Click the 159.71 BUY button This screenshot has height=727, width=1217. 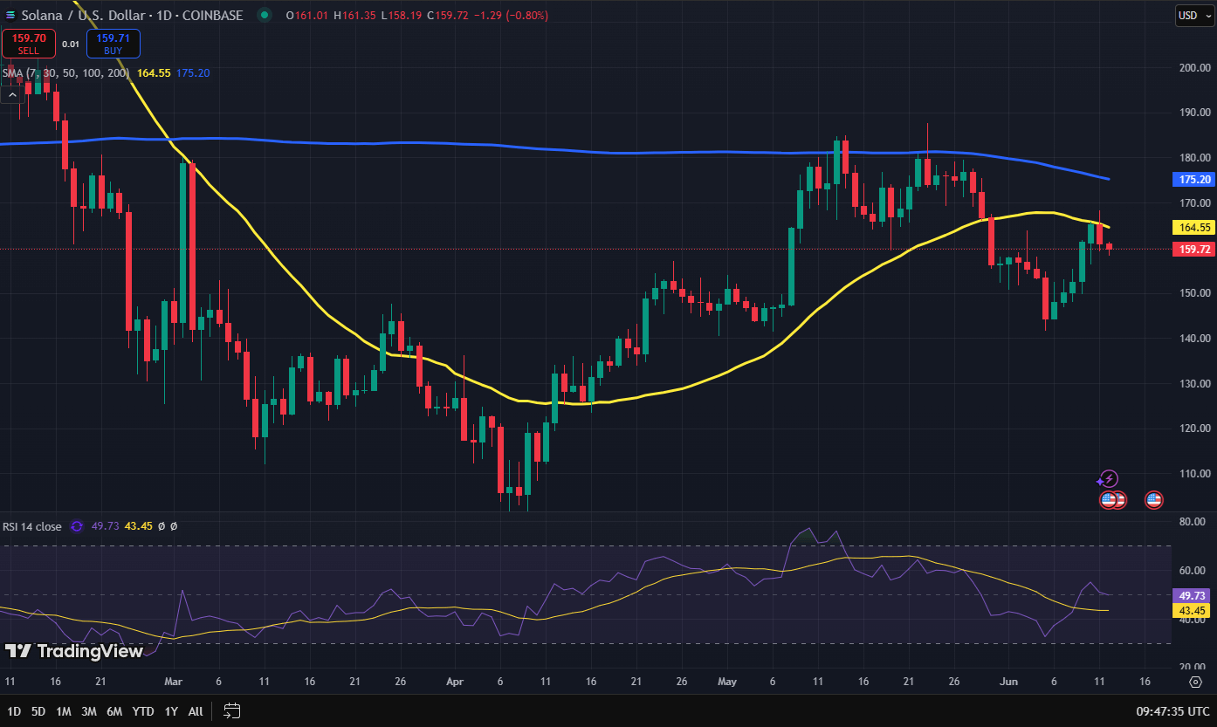[x=113, y=44]
